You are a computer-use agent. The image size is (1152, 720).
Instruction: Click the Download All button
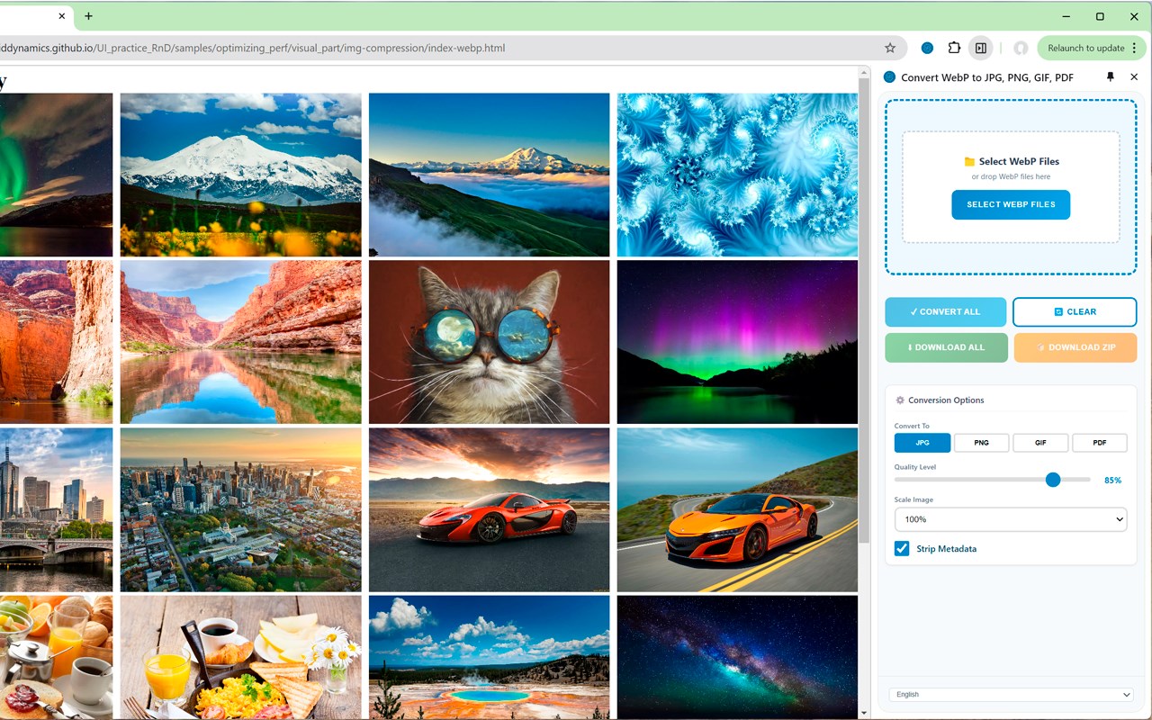click(x=946, y=347)
